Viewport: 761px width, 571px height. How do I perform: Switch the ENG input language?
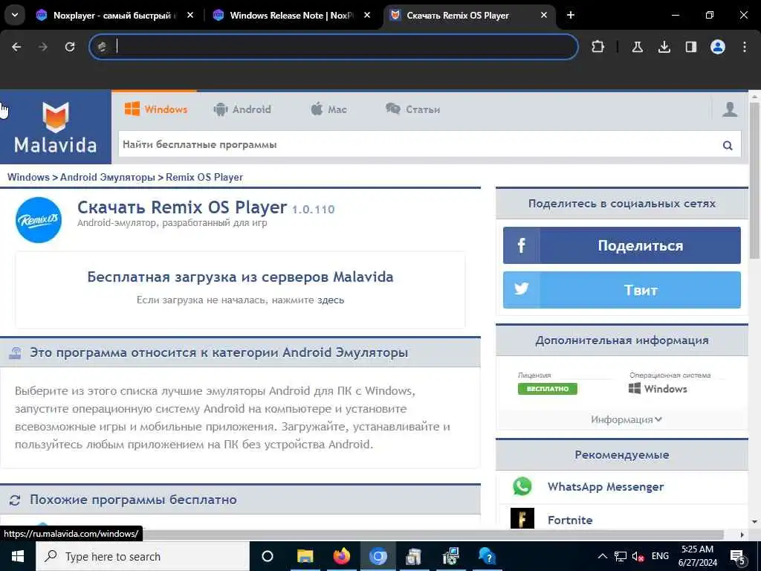click(660, 556)
